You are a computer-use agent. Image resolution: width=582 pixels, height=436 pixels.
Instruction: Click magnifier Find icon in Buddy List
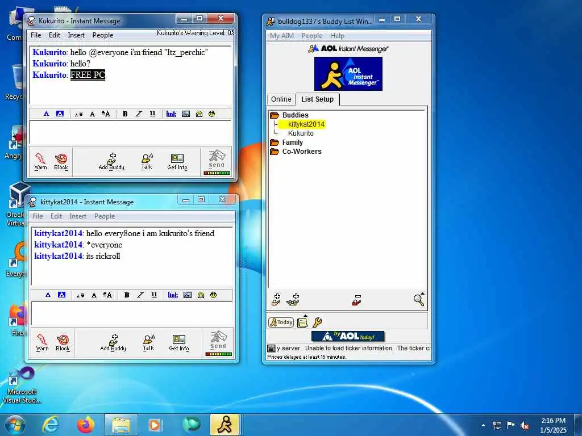[419, 299]
